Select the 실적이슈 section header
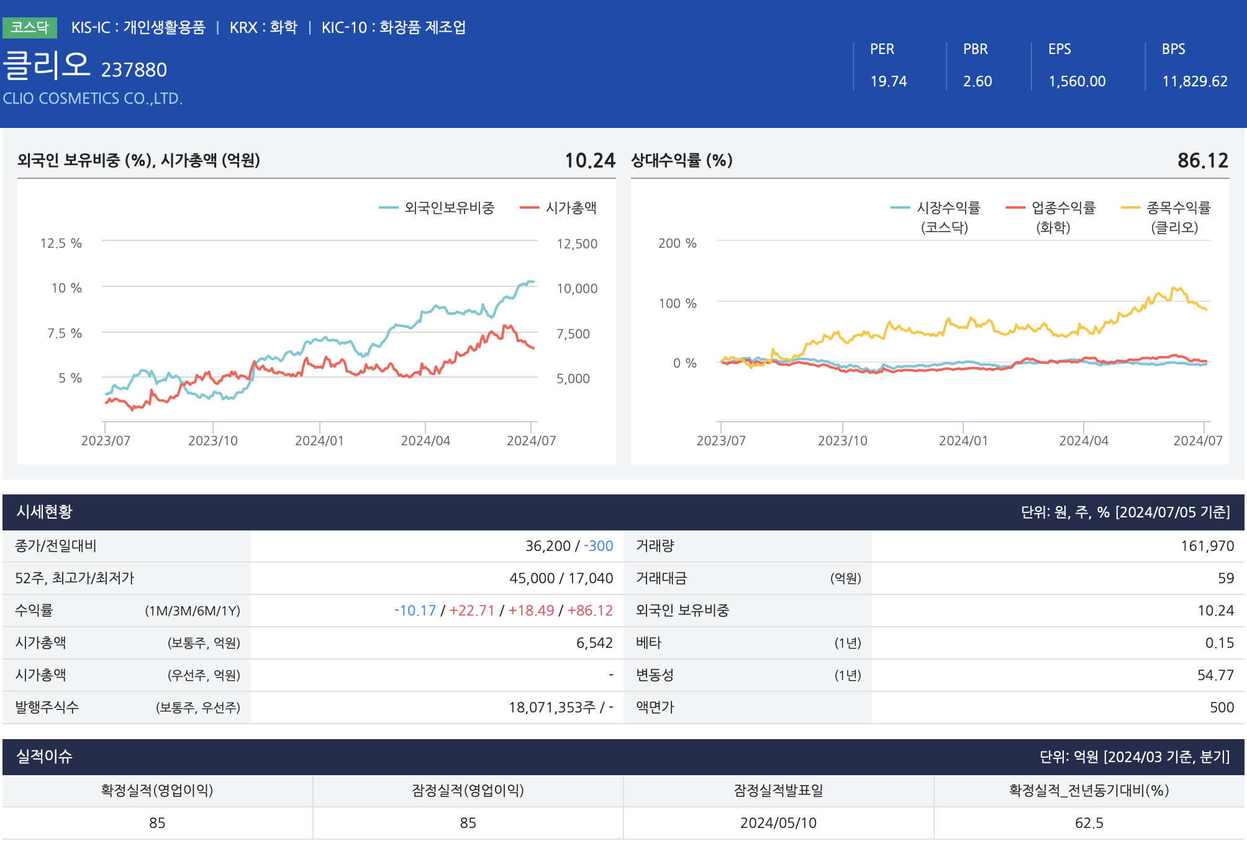This screenshot has width=1247, height=841. click(x=45, y=757)
